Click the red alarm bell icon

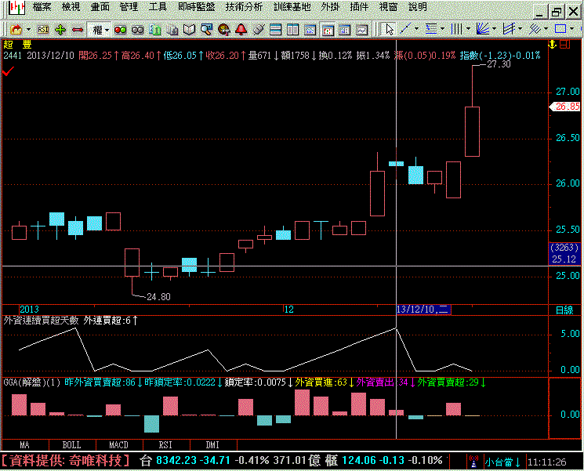pyautogui.click(x=241, y=30)
